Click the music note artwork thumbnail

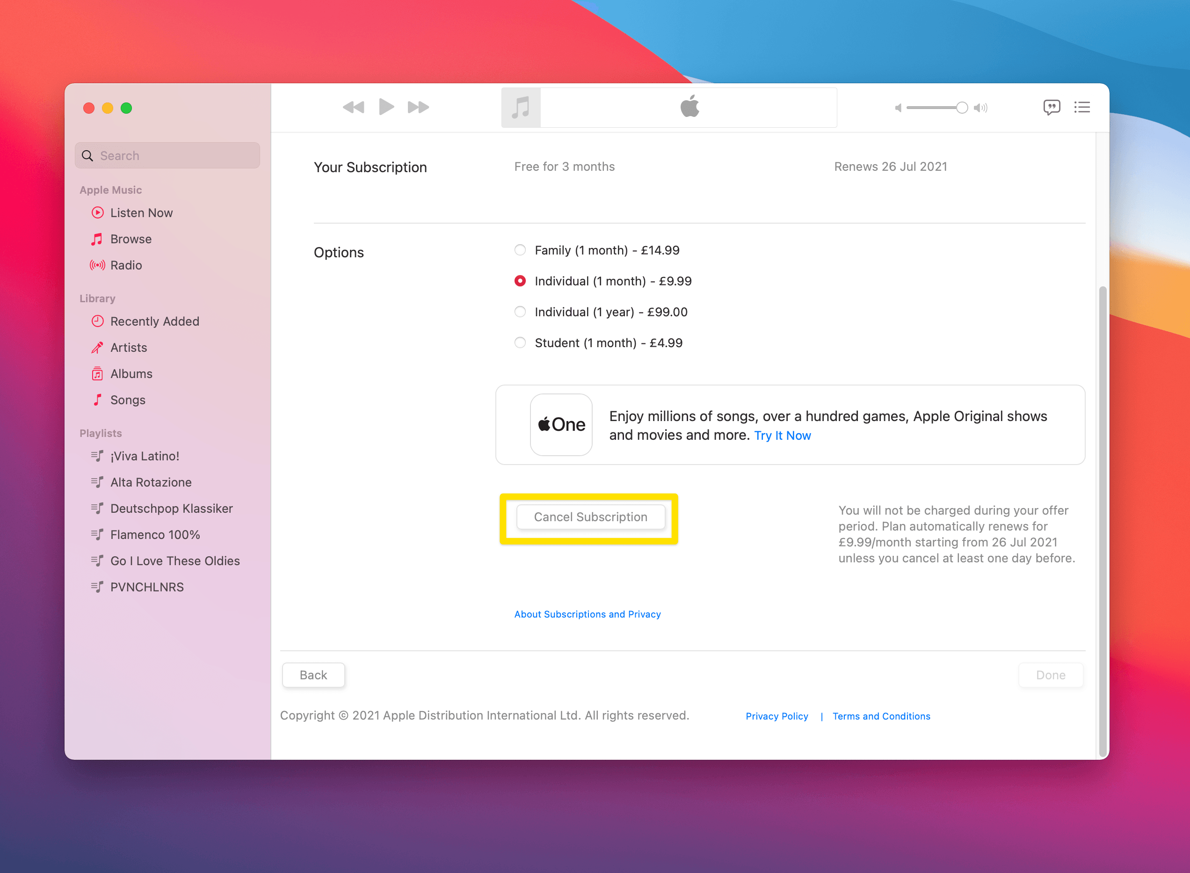point(521,108)
